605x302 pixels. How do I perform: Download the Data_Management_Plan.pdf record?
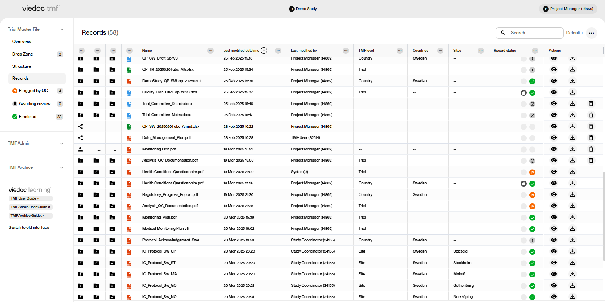coord(572,138)
